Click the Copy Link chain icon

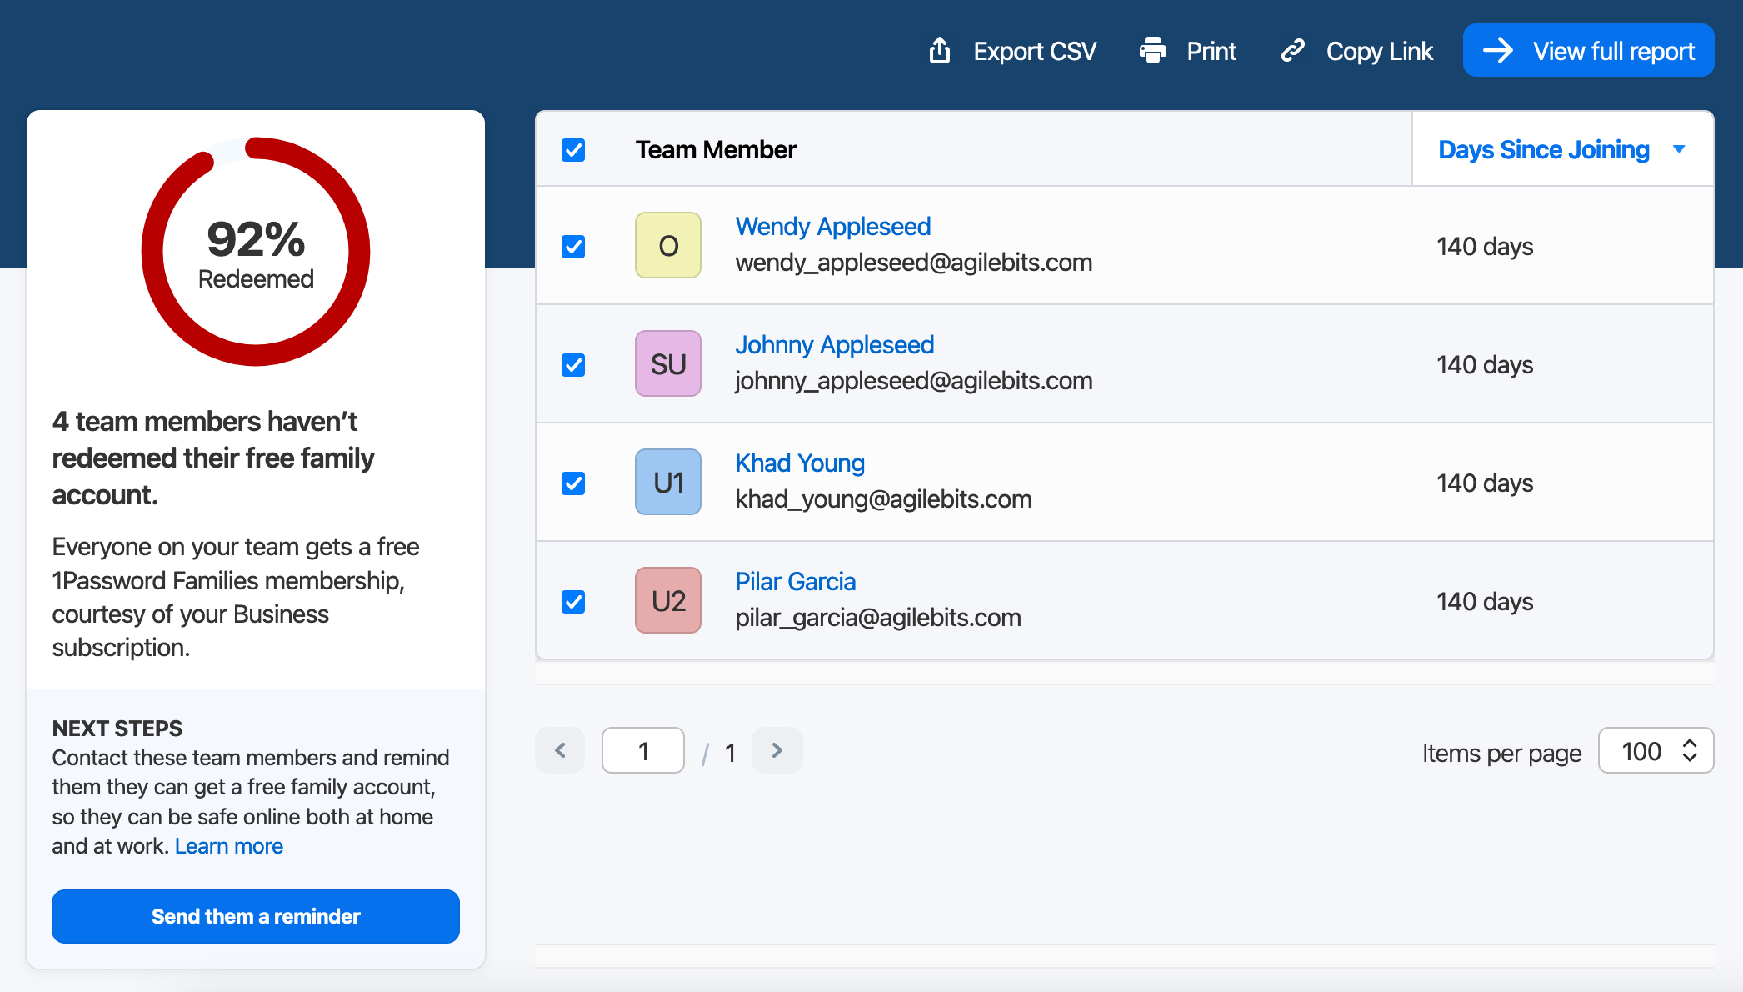pyautogui.click(x=1293, y=50)
